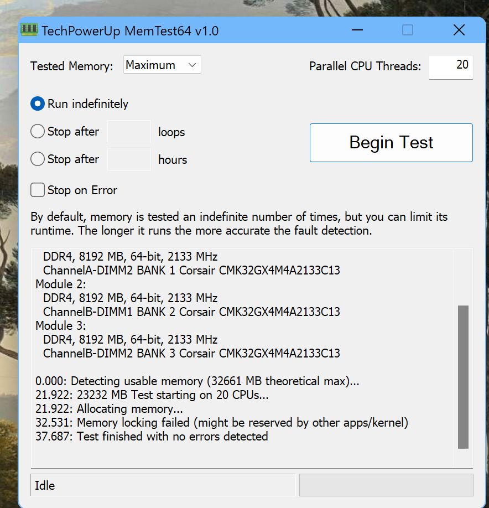Click the 'Module 3:' log line
Image resolution: width=489 pixels, height=508 pixels.
point(61,325)
